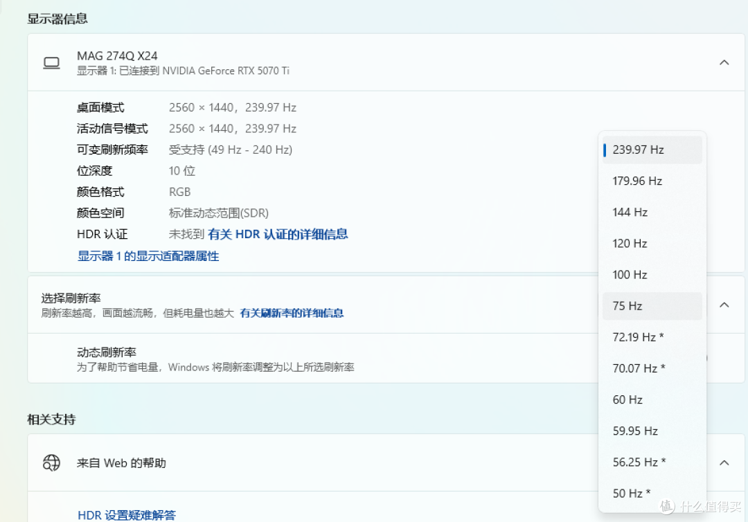Click the monitor icon beside MAG 274Q X24
This screenshot has width=748, height=522.
tap(51, 63)
